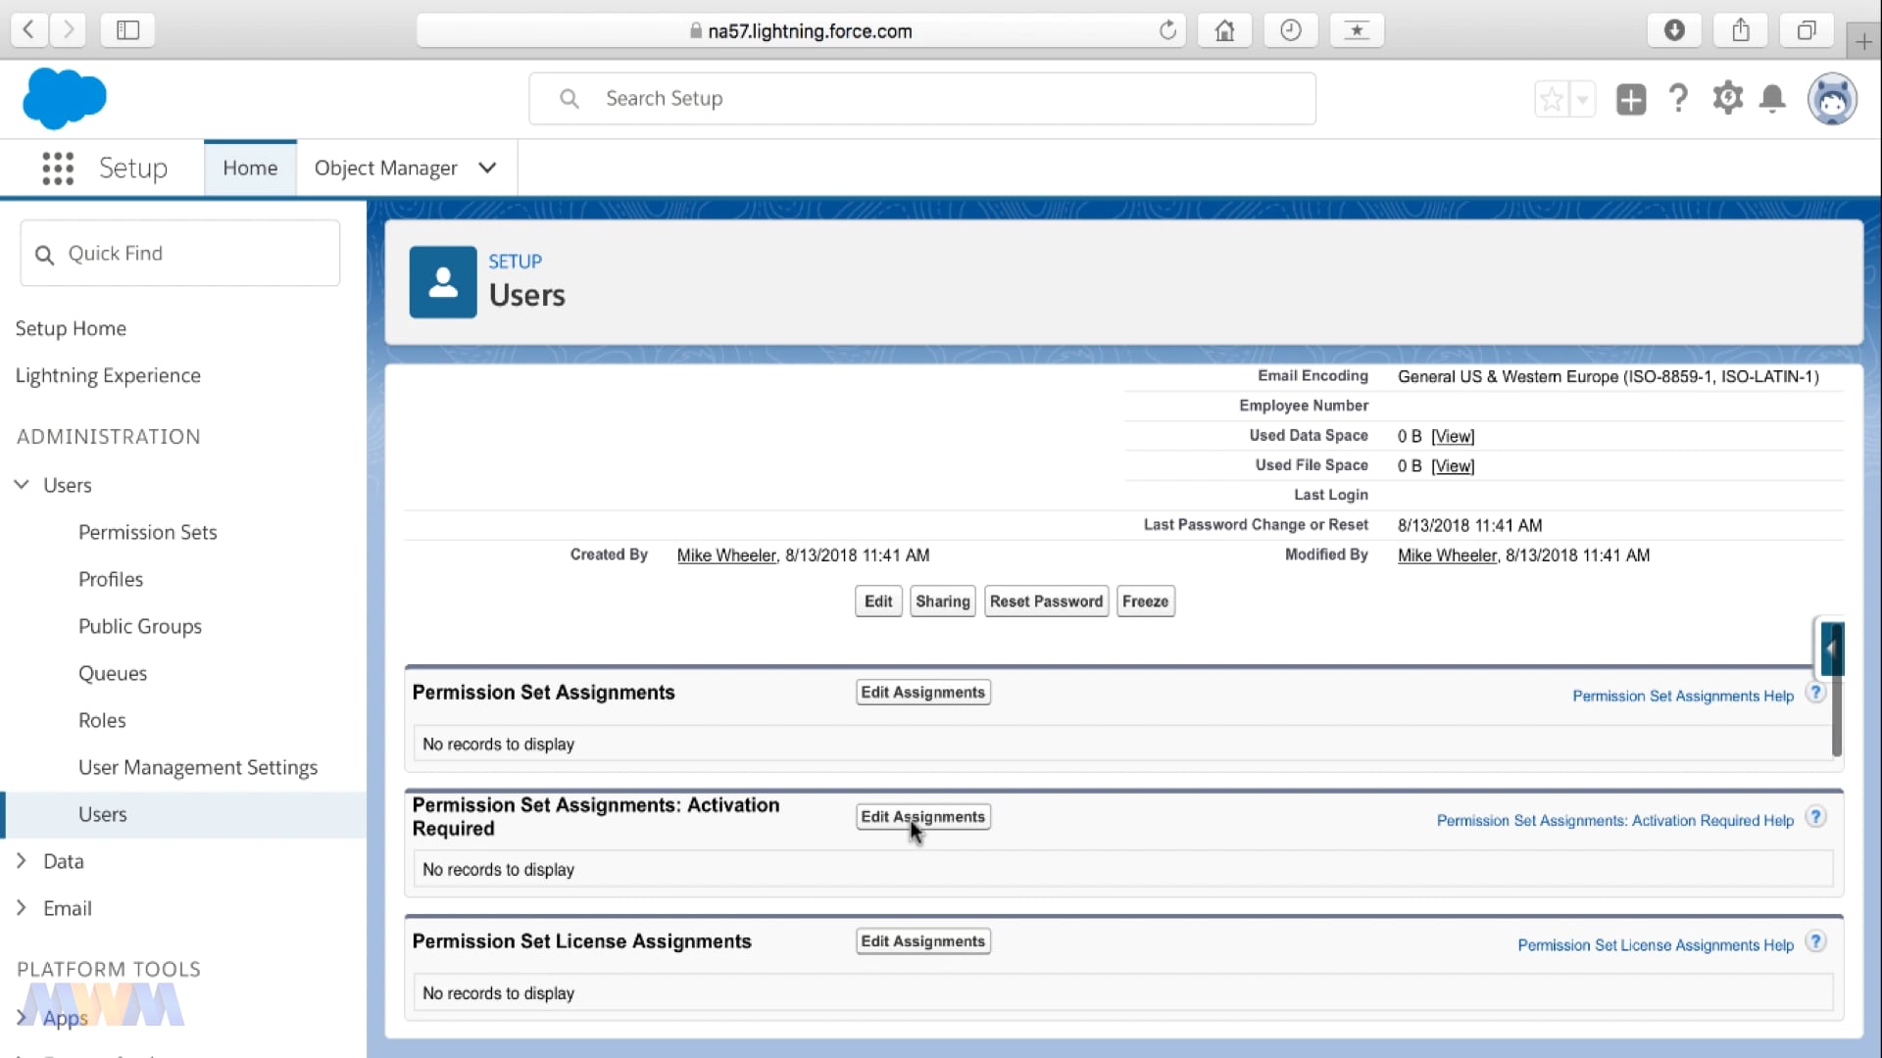Image resolution: width=1882 pixels, height=1058 pixels.
Task: Expand the Email section
Action: [22, 908]
